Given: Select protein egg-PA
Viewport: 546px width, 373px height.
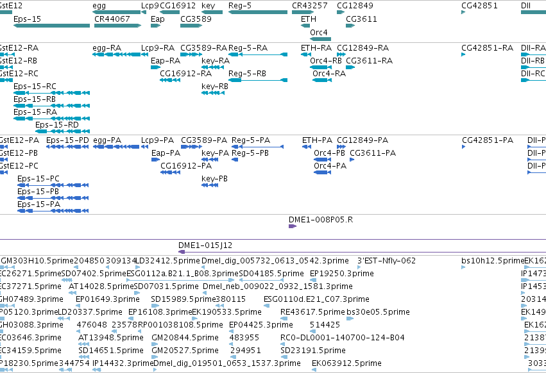Looking at the screenshot, I should click(x=116, y=147).
